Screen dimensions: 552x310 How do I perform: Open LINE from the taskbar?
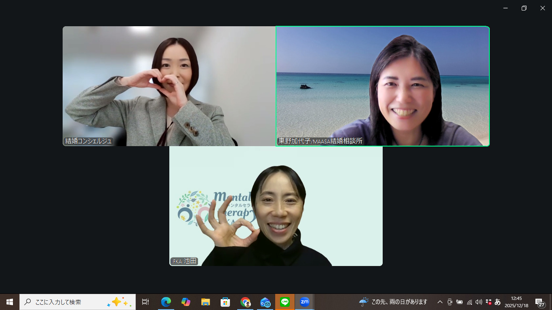285,302
